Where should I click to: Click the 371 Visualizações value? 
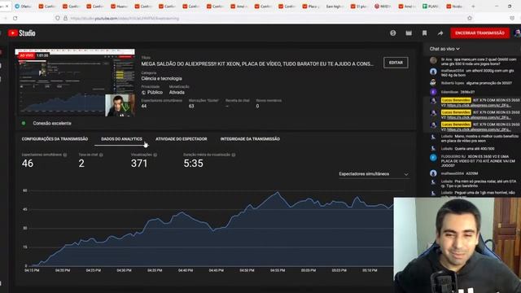139,164
